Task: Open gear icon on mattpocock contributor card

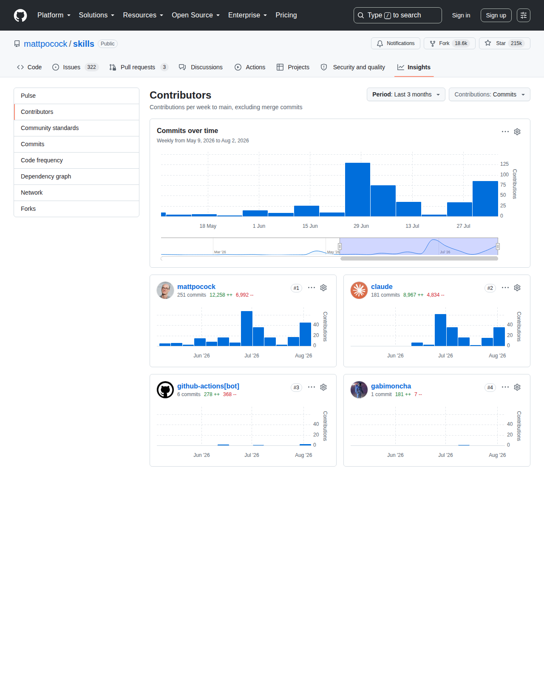Action: click(x=323, y=288)
